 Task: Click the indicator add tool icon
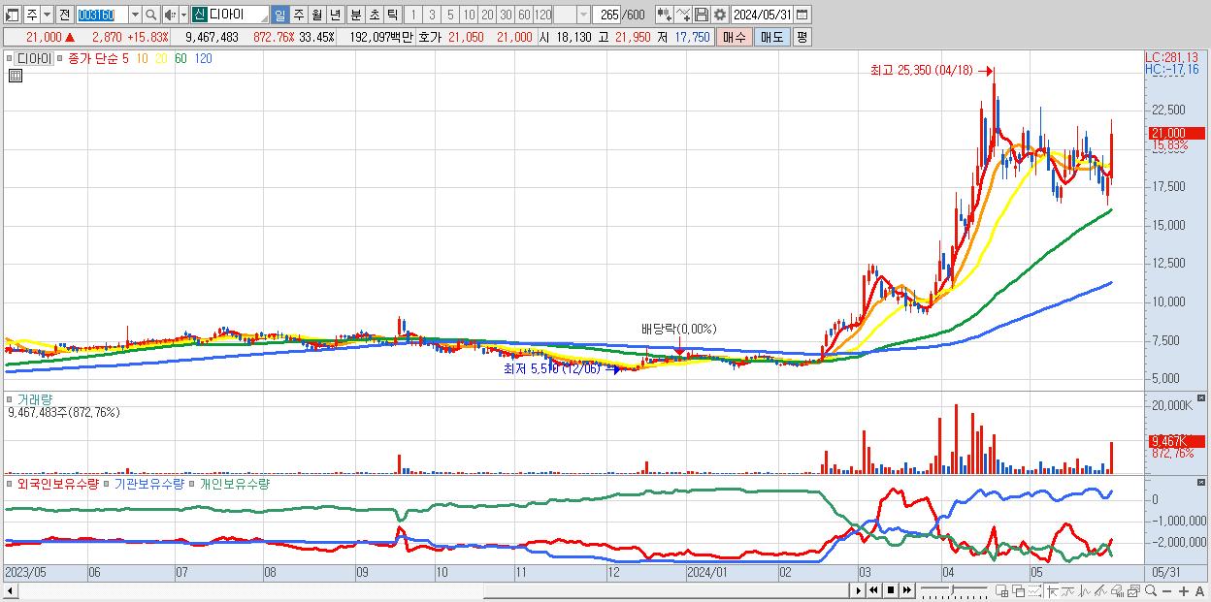tap(665, 16)
